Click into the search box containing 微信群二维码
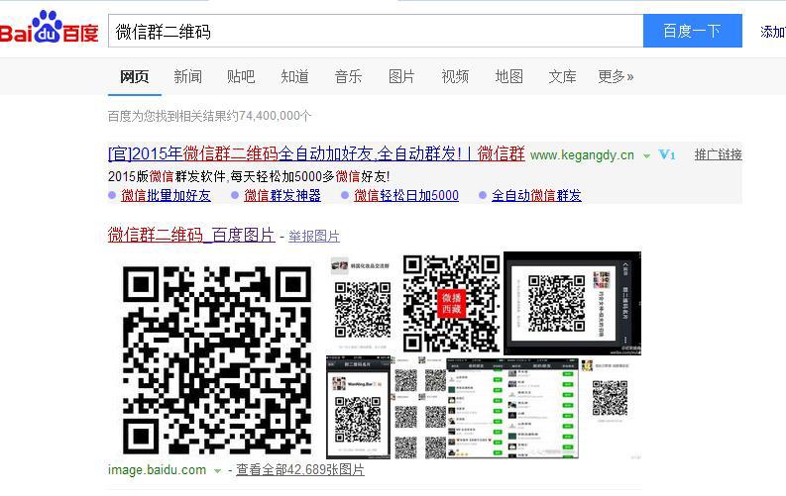786x496 pixels. [x=376, y=31]
